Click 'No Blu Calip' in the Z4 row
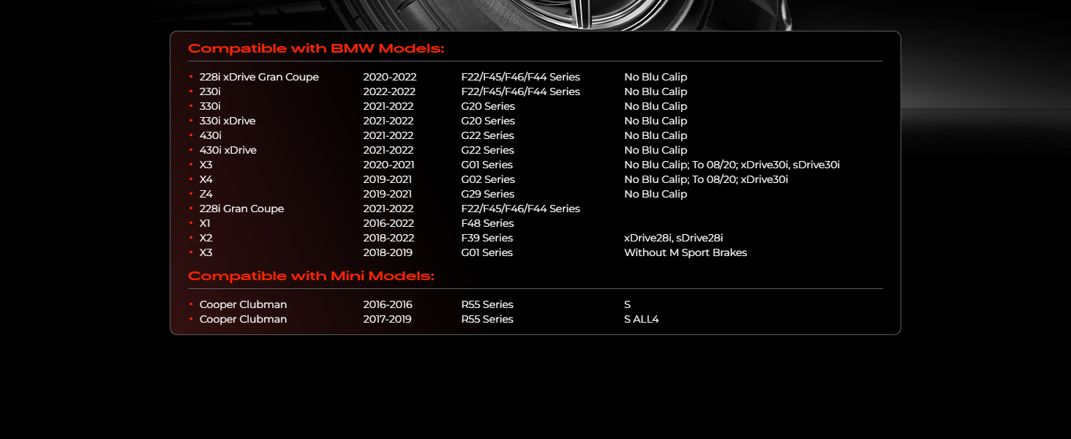Viewport: 1071px width, 439px height. coord(655,194)
